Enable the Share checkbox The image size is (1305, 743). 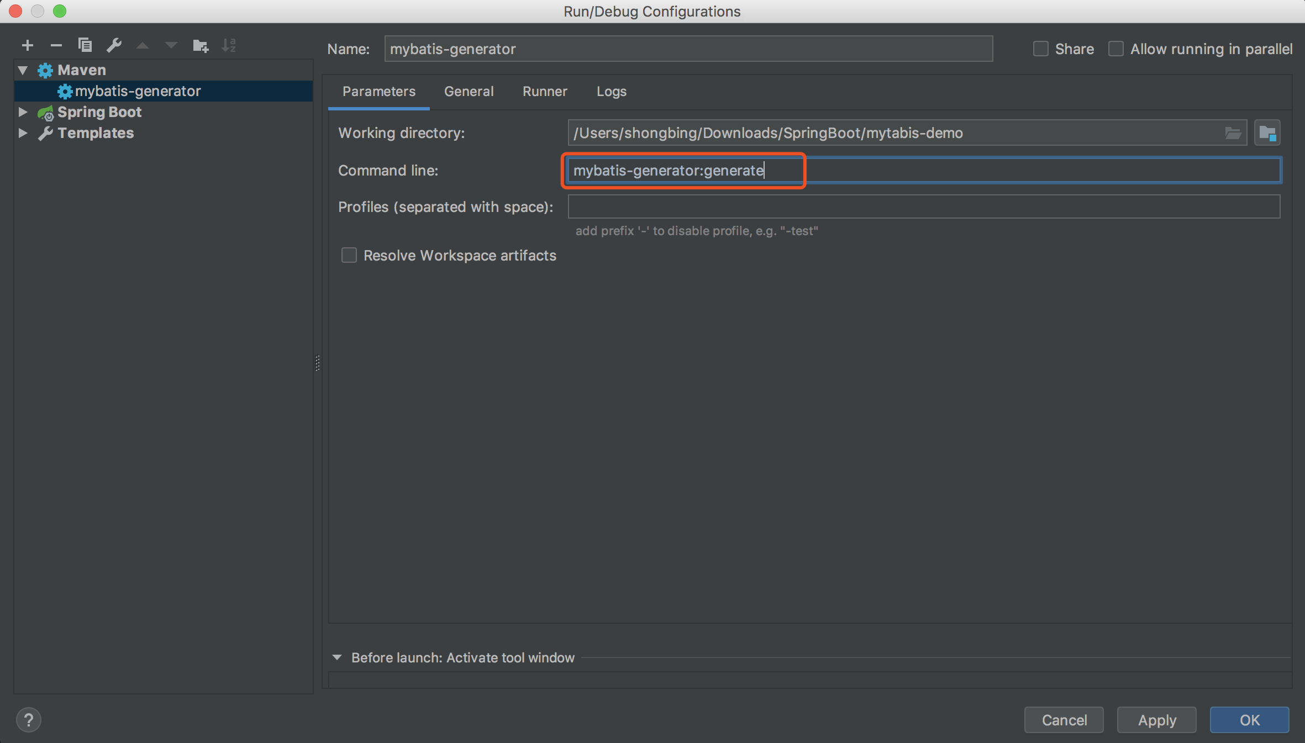point(1041,49)
